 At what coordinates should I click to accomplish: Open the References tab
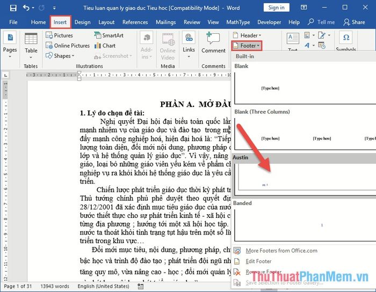(x=135, y=23)
